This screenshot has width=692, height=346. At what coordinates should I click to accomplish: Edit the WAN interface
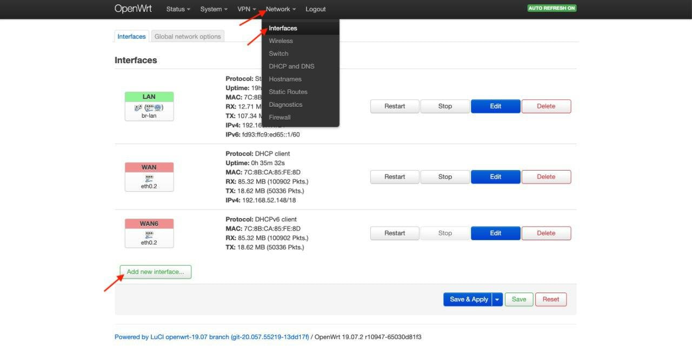pos(495,177)
